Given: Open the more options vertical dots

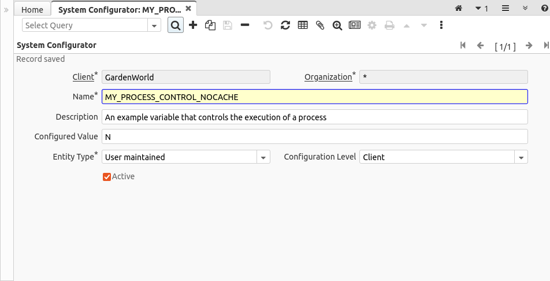Looking at the screenshot, I should point(441,25).
